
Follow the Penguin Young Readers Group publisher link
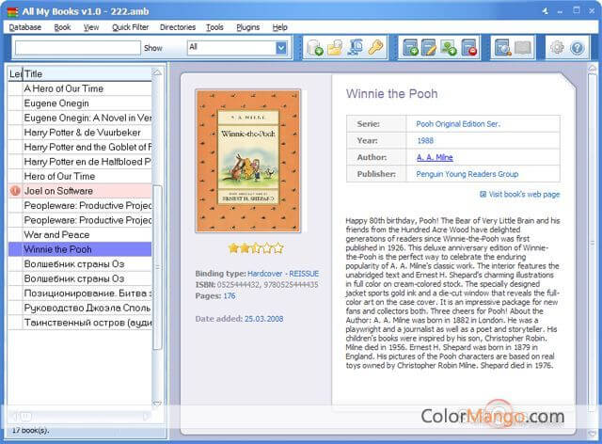coord(467,174)
